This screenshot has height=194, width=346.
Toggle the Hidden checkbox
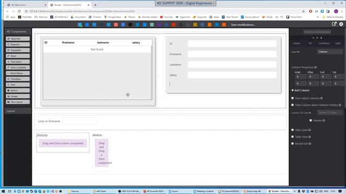pyautogui.click(x=311, y=120)
